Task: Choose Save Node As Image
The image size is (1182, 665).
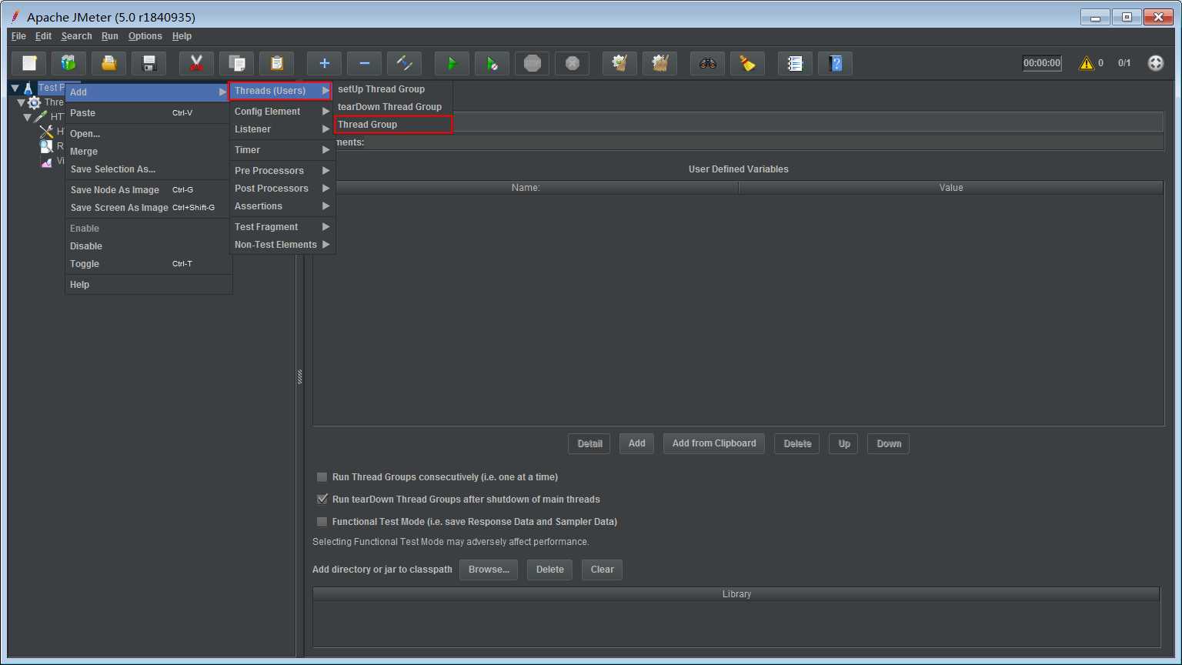Action: click(149, 190)
